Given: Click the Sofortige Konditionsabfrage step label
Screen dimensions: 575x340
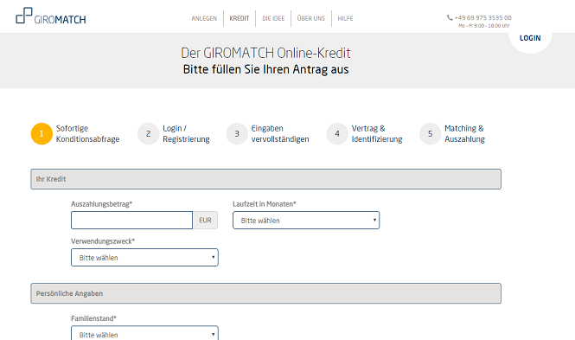Looking at the screenshot, I should pos(87,133).
